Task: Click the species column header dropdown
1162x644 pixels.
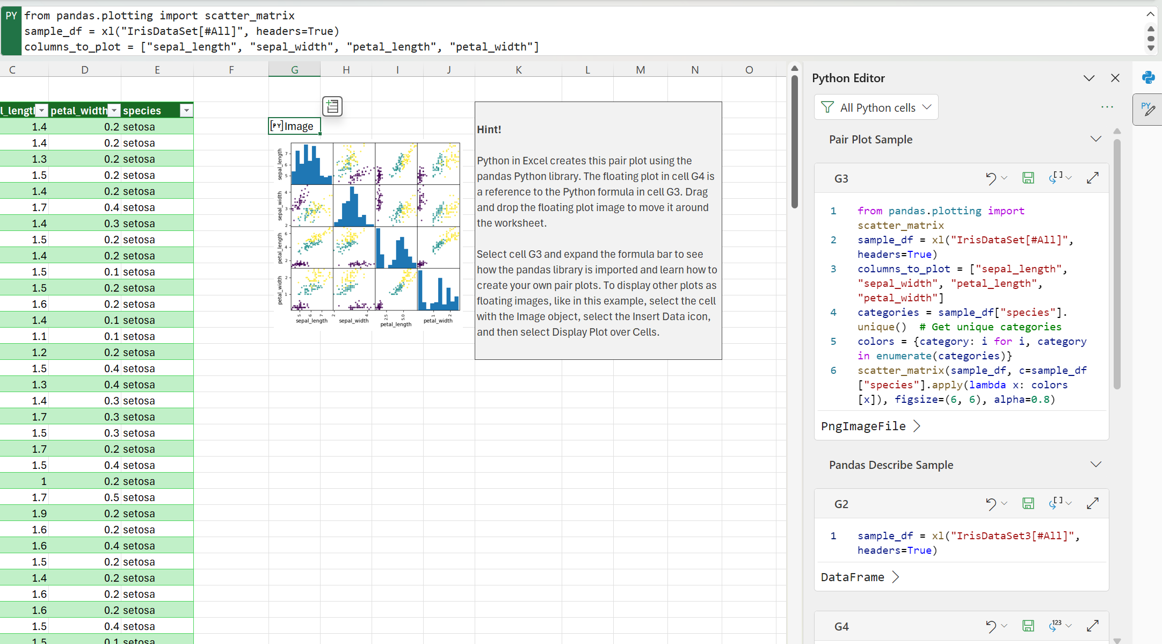Action: pyautogui.click(x=185, y=110)
